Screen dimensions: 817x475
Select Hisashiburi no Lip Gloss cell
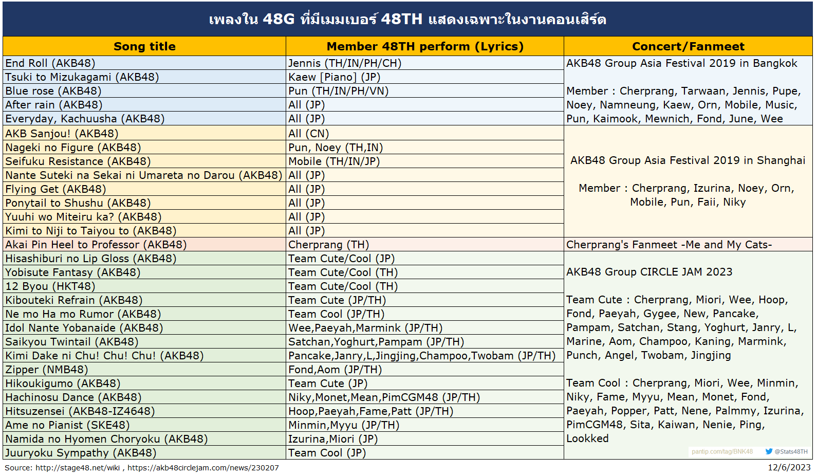[144, 259]
